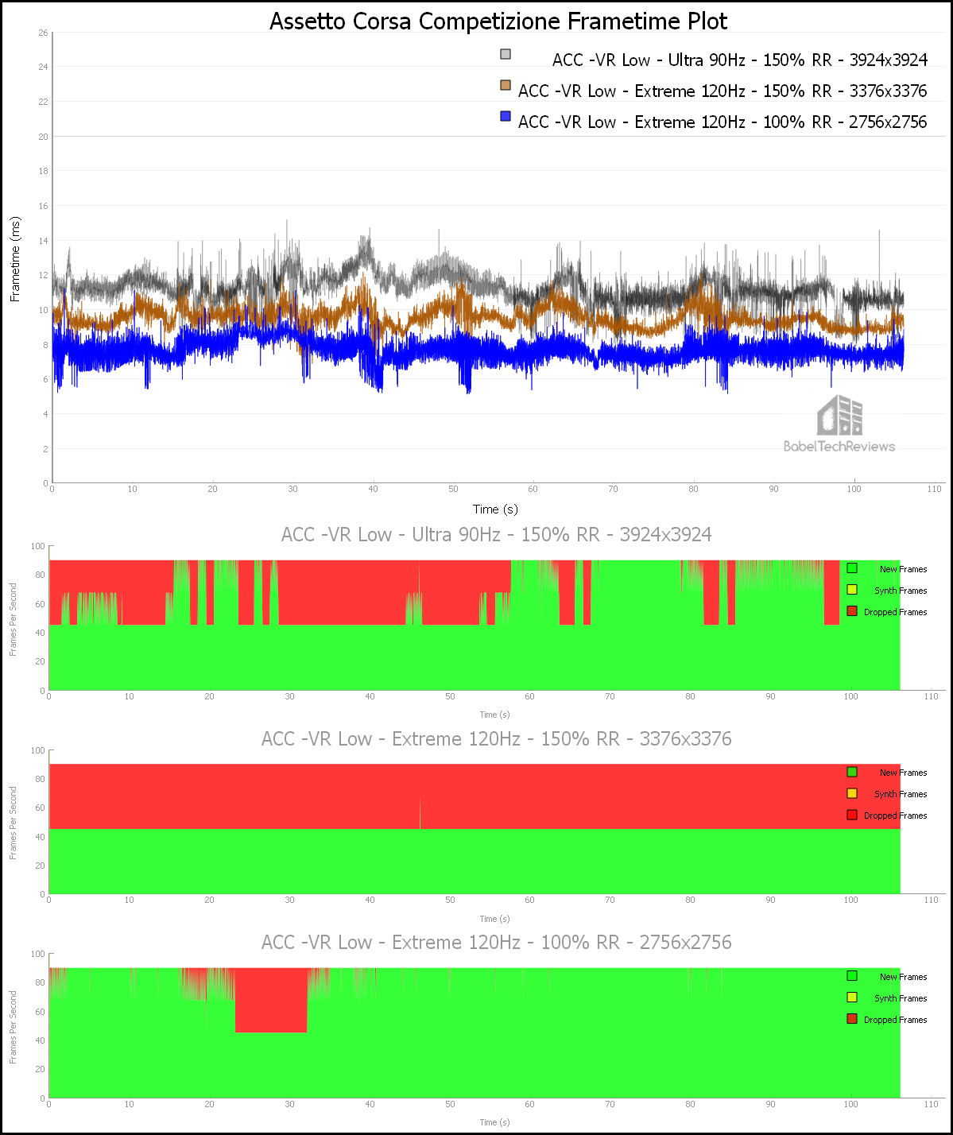Click Synth Frames label in Ultra 90Hz chart
The width and height of the screenshot is (953, 1135).
click(901, 591)
